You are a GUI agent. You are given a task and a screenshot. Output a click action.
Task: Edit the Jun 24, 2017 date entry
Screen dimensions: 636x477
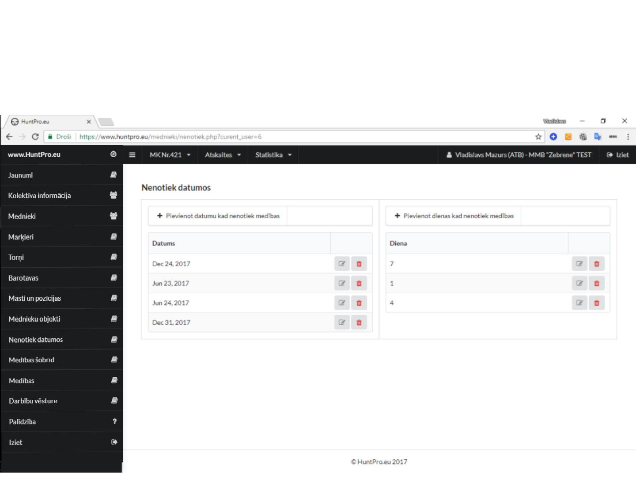click(342, 303)
